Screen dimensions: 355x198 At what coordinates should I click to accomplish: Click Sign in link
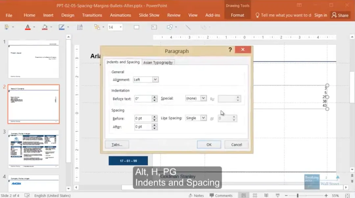[x=320, y=15]
